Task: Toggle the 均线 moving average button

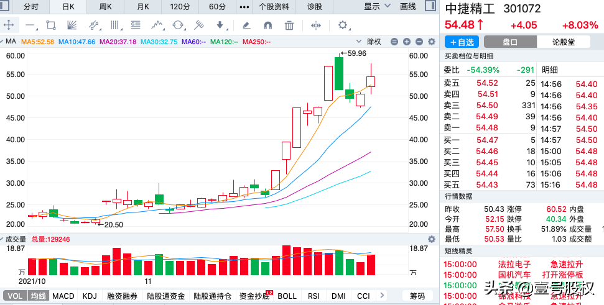Action: coord(38,296)
